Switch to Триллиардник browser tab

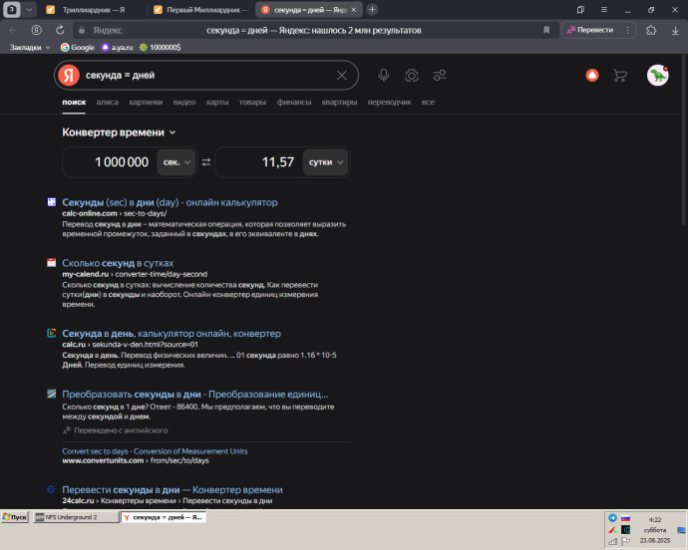click(x=93, y=10)
